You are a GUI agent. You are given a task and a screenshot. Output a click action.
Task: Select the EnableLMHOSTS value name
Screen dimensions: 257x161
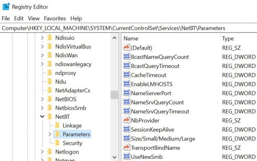click(x=152, y=84)
